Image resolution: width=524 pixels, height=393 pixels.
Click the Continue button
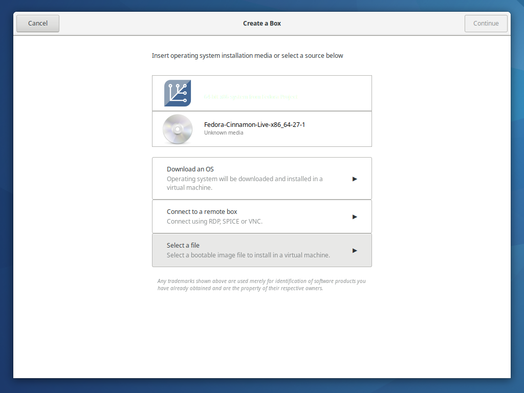click(x=486, y=24)
